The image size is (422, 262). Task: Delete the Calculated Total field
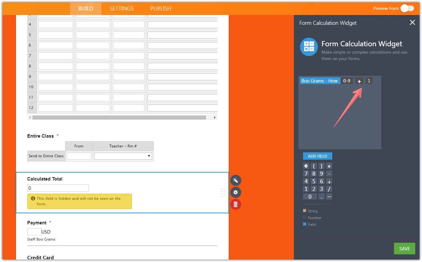tap(235, 204)
